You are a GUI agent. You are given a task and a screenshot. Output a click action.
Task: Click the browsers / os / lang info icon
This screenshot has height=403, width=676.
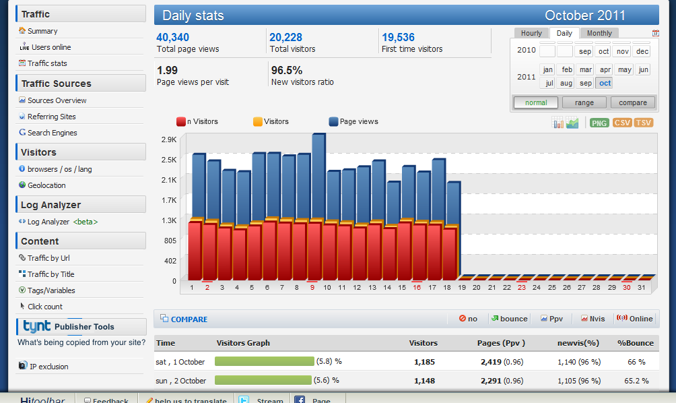coord(22,168)
